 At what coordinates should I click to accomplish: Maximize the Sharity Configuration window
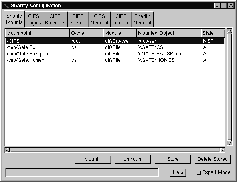224,6
